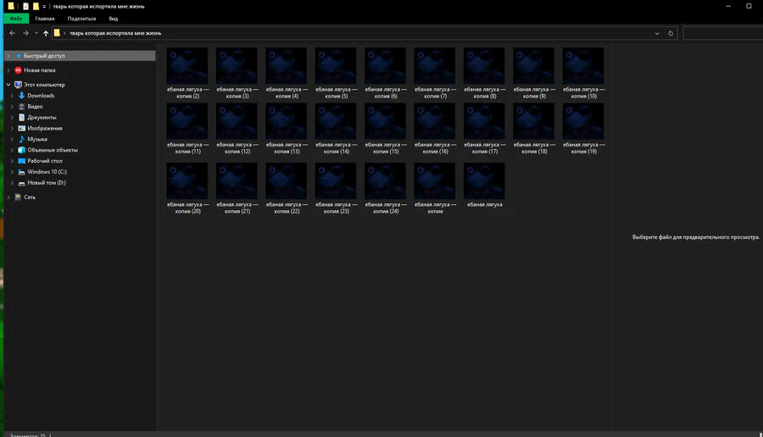Expand the Музыка tree node

(12, 139)
